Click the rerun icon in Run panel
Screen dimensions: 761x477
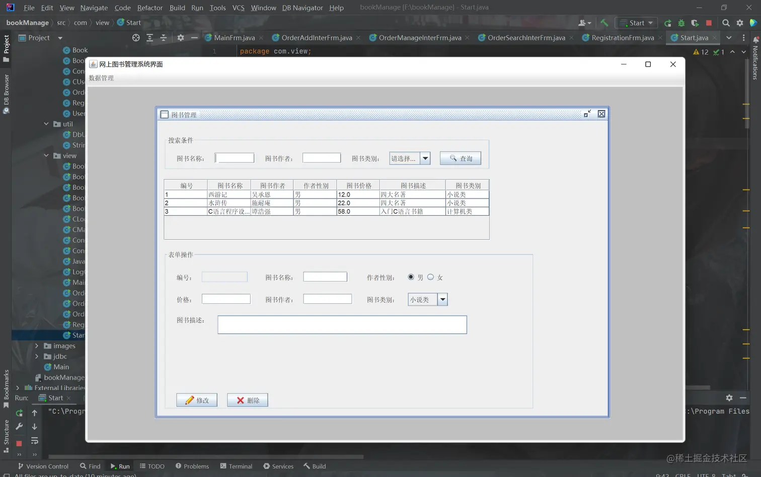pyautogui.click(x=19, y=413)
